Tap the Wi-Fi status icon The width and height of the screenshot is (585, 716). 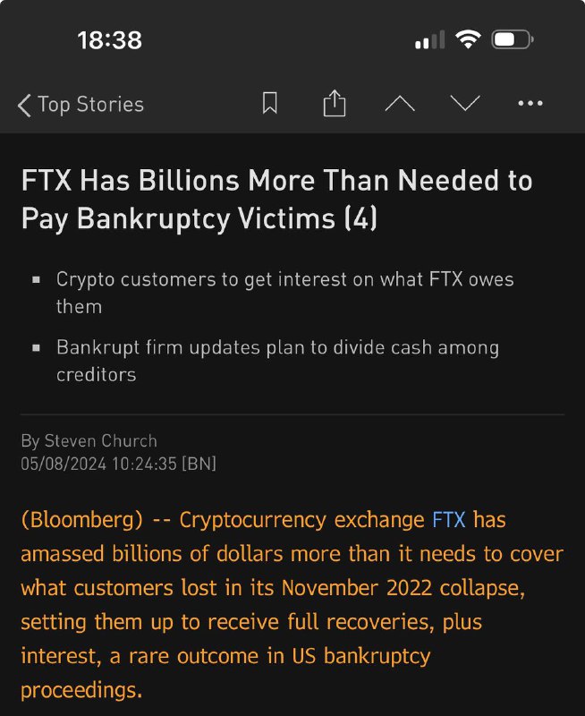point(467,39)
